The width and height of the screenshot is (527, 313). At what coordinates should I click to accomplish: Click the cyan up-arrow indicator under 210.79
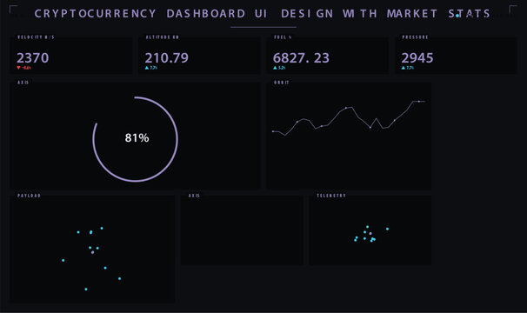(147, 68)
